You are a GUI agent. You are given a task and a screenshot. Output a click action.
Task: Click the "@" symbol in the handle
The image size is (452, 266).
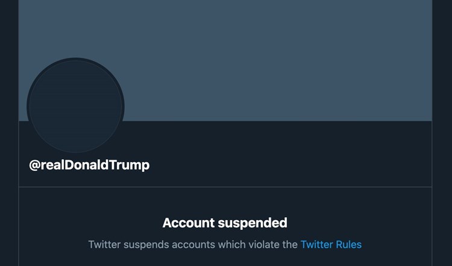point(34,165)
